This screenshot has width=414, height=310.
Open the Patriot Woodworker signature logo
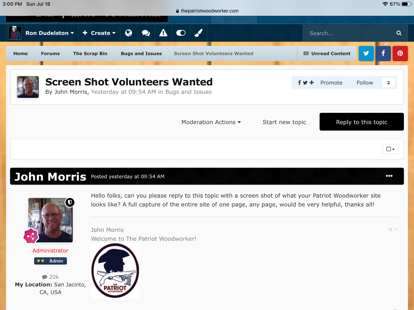click(x=115, y=271)
